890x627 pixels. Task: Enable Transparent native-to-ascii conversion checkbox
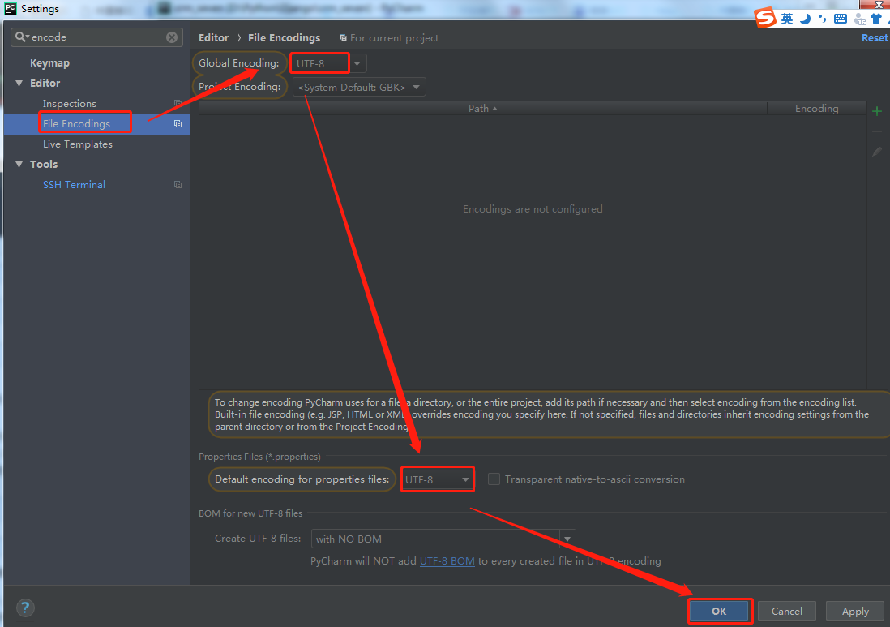click(494, 479)
